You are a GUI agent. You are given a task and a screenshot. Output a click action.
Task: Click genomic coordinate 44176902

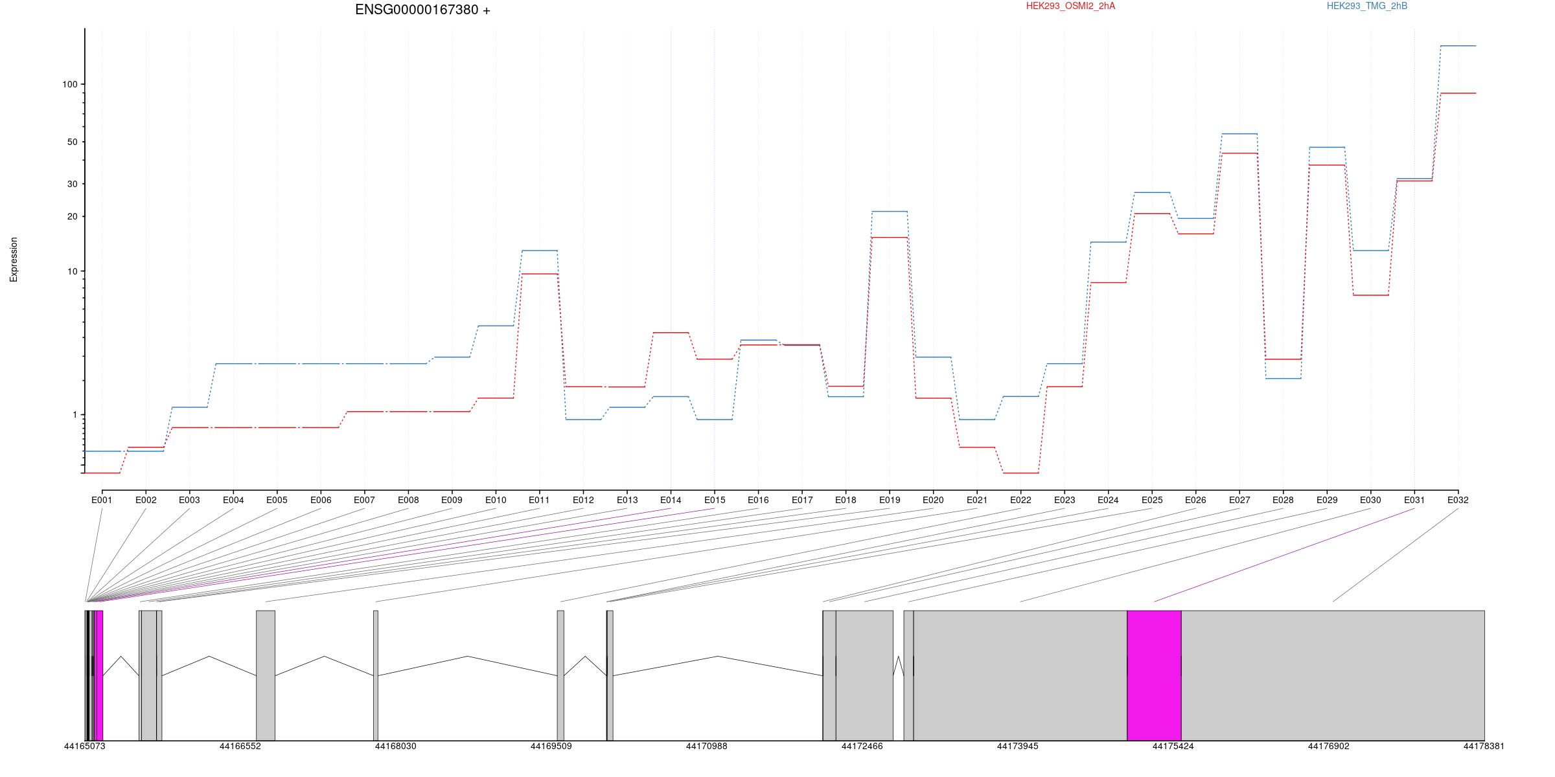click(1329, 746)
